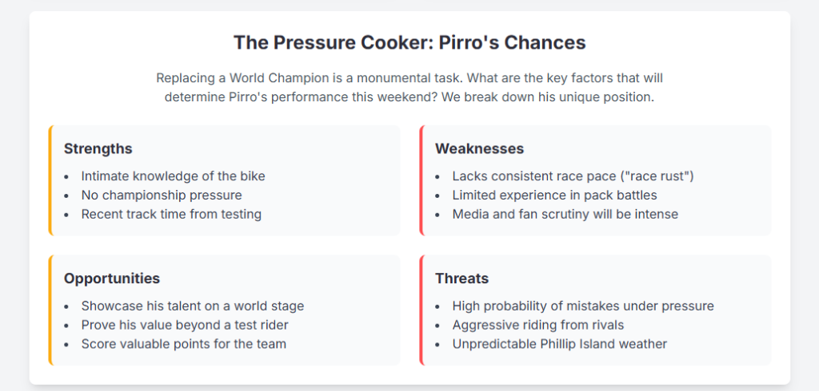Viewport: 819px width, 391px height.
Task: Select the Opportunities card heading
Action: (112, 278)
